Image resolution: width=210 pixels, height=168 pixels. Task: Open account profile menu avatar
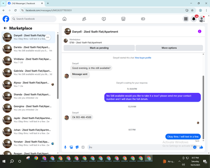point(202,19)
